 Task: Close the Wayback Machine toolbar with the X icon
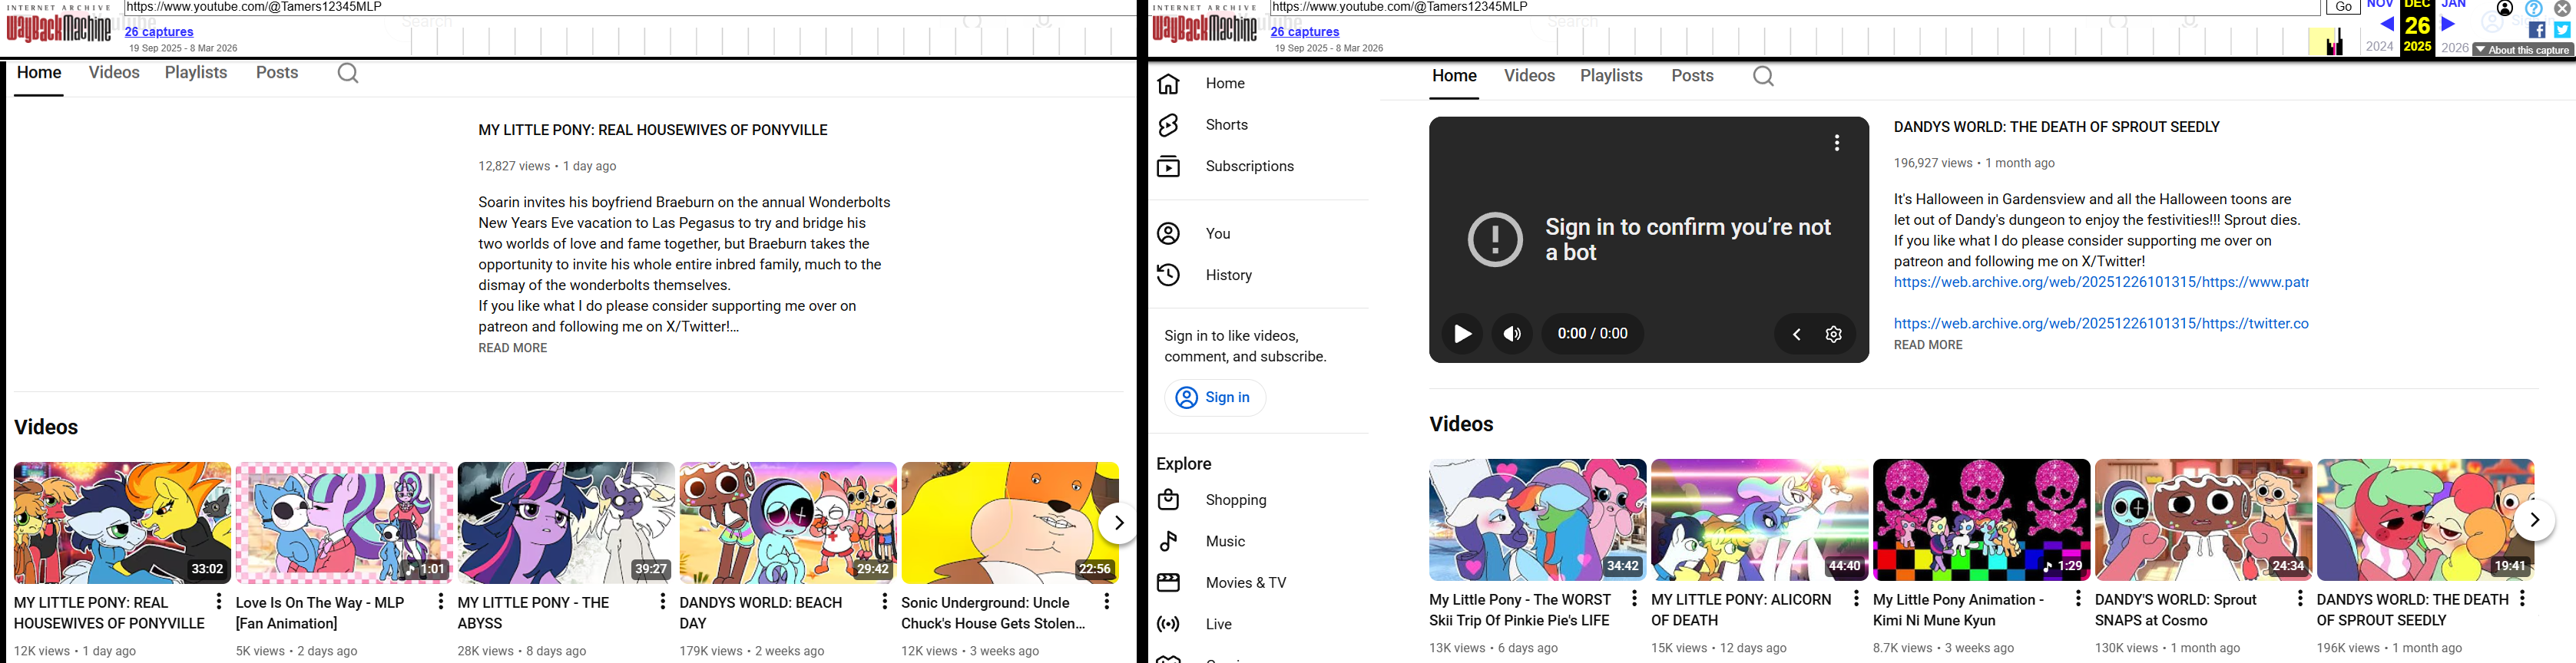[x=2562, y=8]
